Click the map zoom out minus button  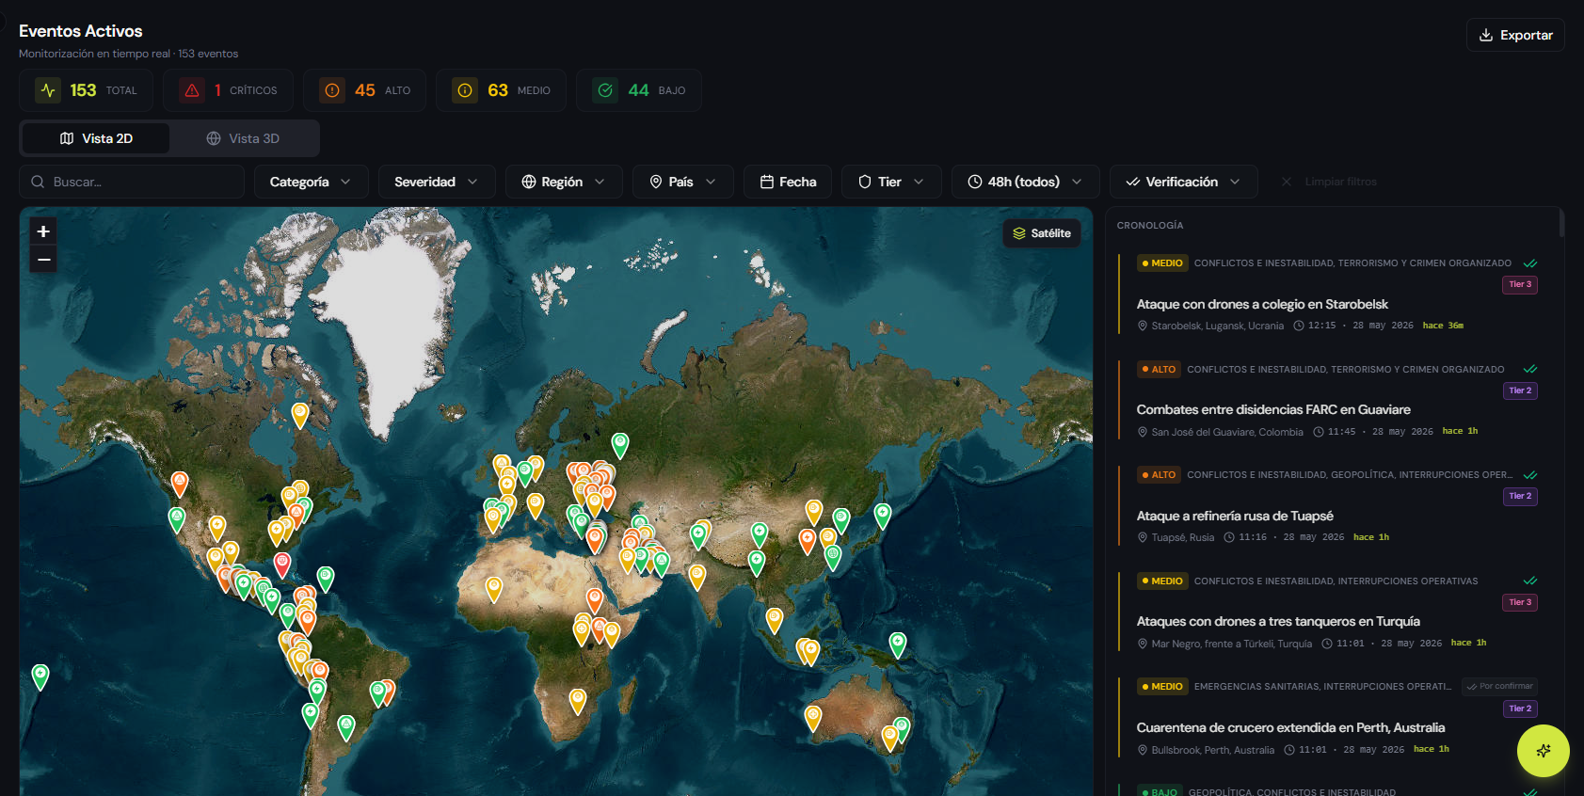(43, 260)
